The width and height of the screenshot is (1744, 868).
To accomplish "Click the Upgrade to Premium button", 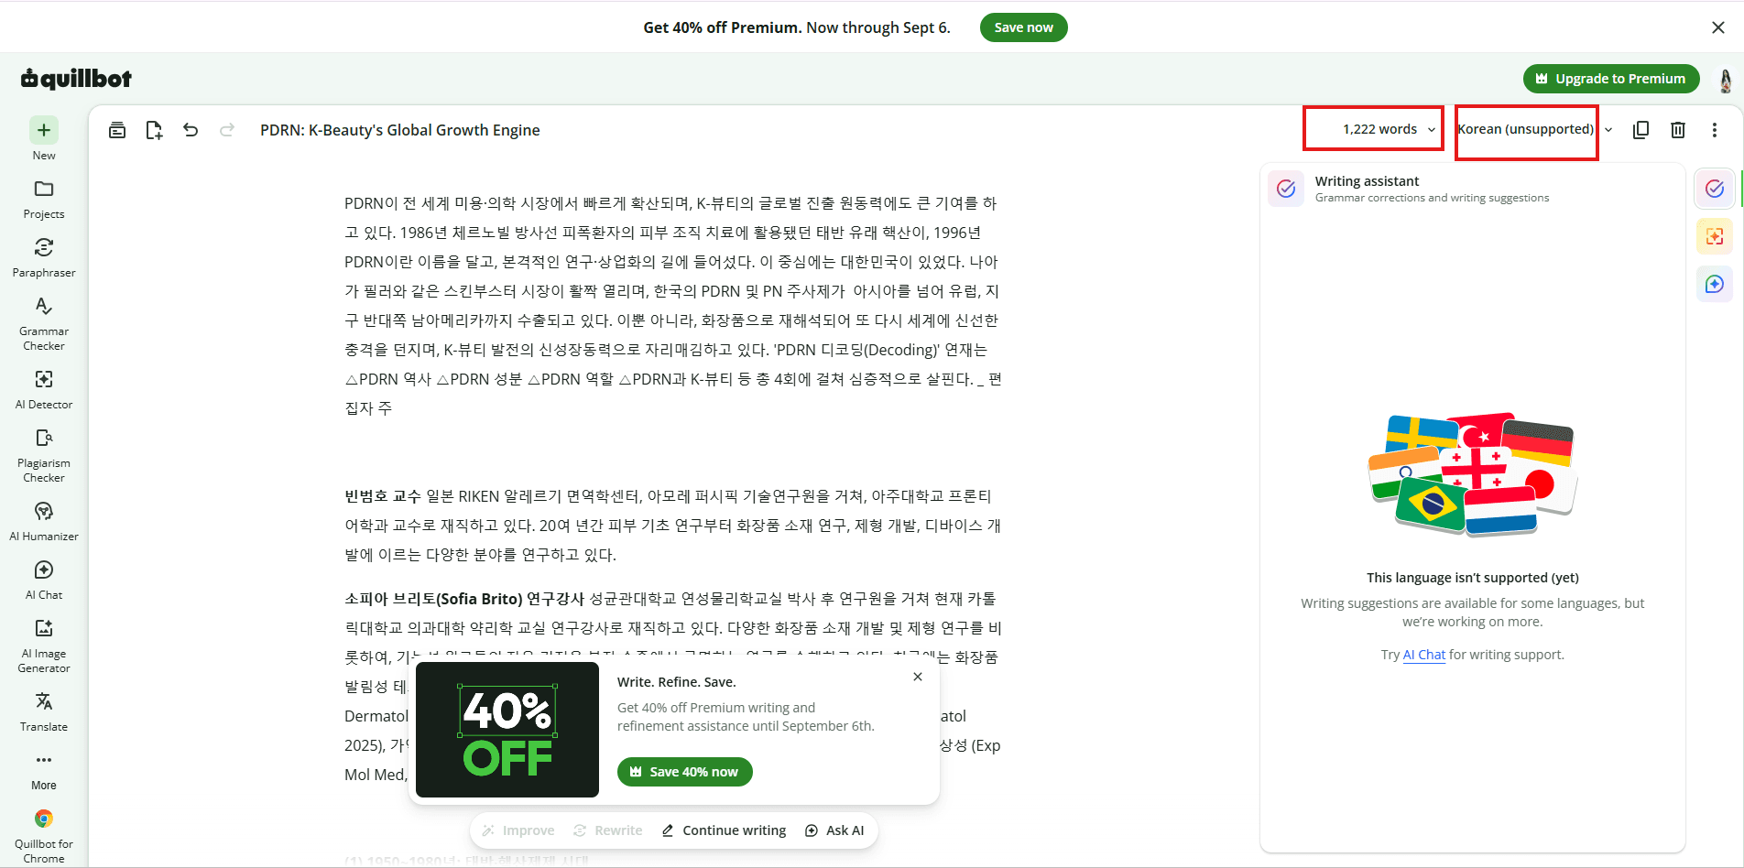I will tap(1611, 79).
